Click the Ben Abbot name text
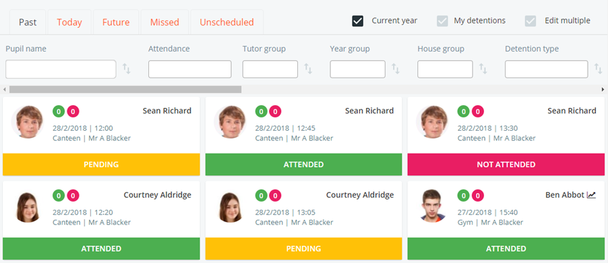 pyautogui.click(x=565, y=195)
